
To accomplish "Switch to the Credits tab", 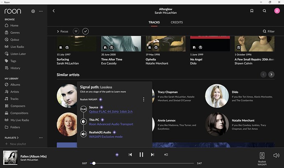I will pyautogui.click(x=177, y=22).
